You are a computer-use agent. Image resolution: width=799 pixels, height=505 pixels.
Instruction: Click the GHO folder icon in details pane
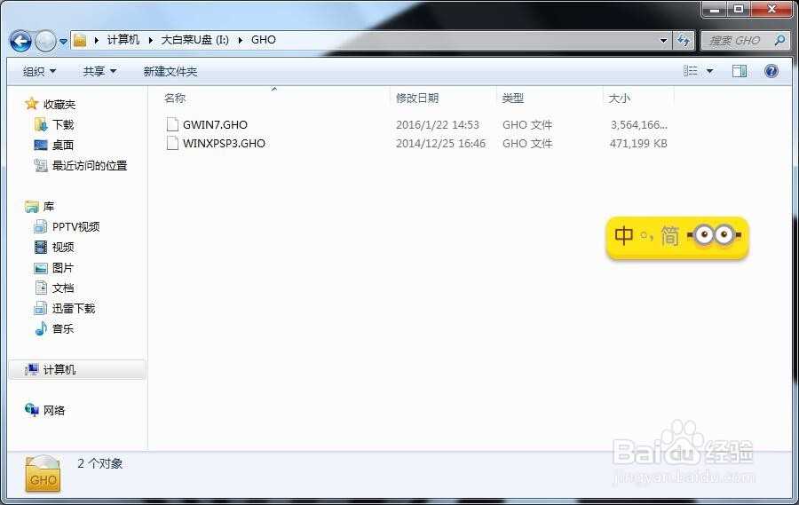click(44, 474)
